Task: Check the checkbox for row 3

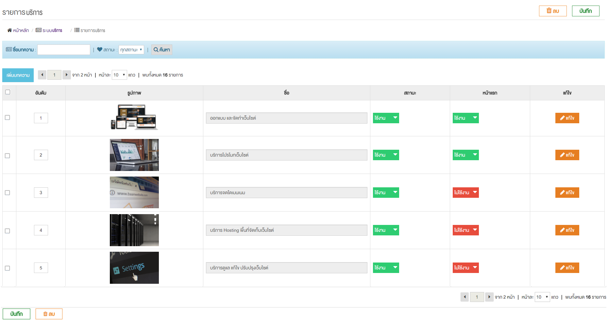Action: pyautogui.click(x=8, y=193)
